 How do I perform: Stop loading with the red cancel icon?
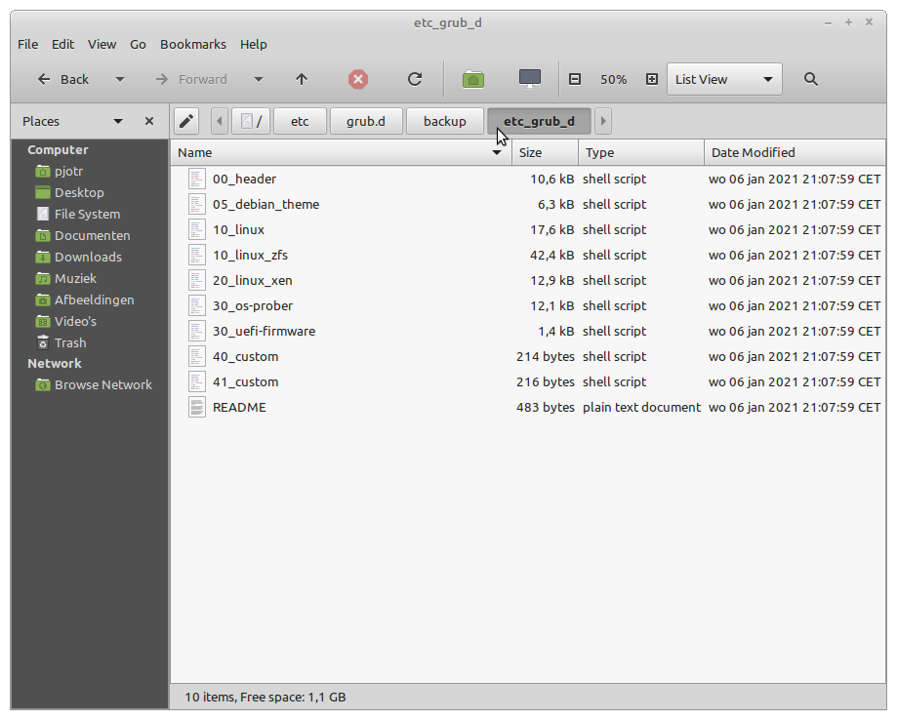pos(357,79)
